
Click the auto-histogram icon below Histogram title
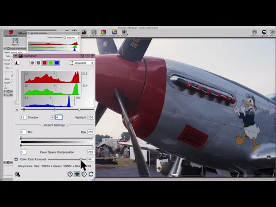[x=17, y=63]
